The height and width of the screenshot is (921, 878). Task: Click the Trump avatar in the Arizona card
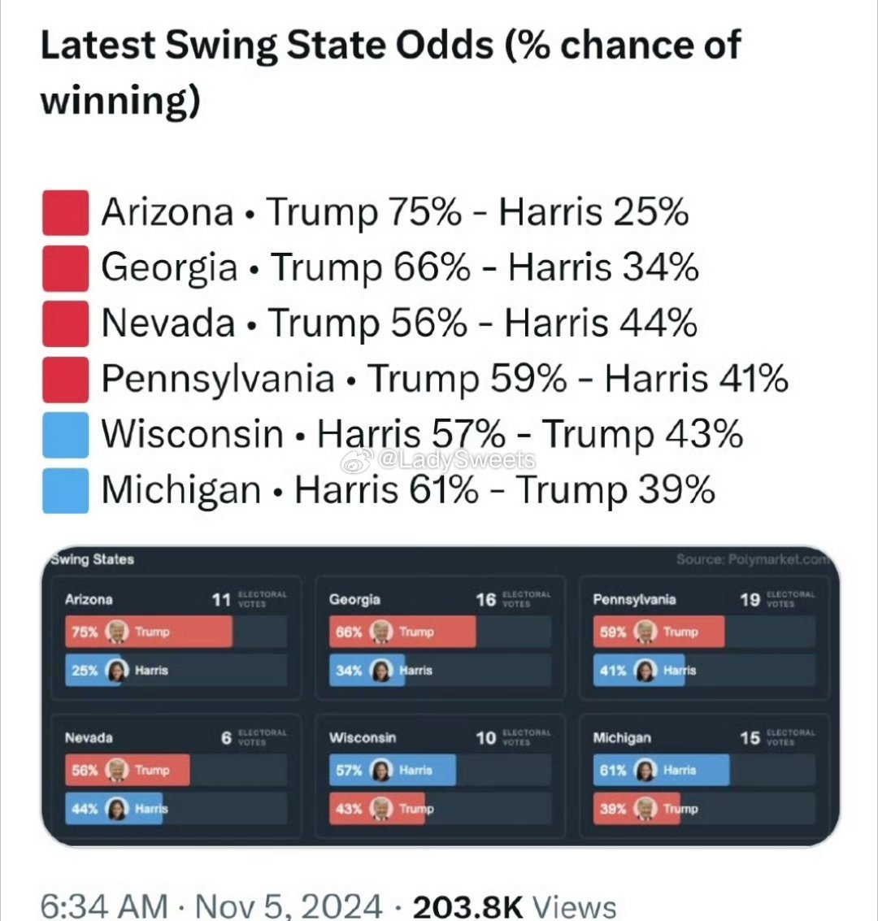coord(118,632)
